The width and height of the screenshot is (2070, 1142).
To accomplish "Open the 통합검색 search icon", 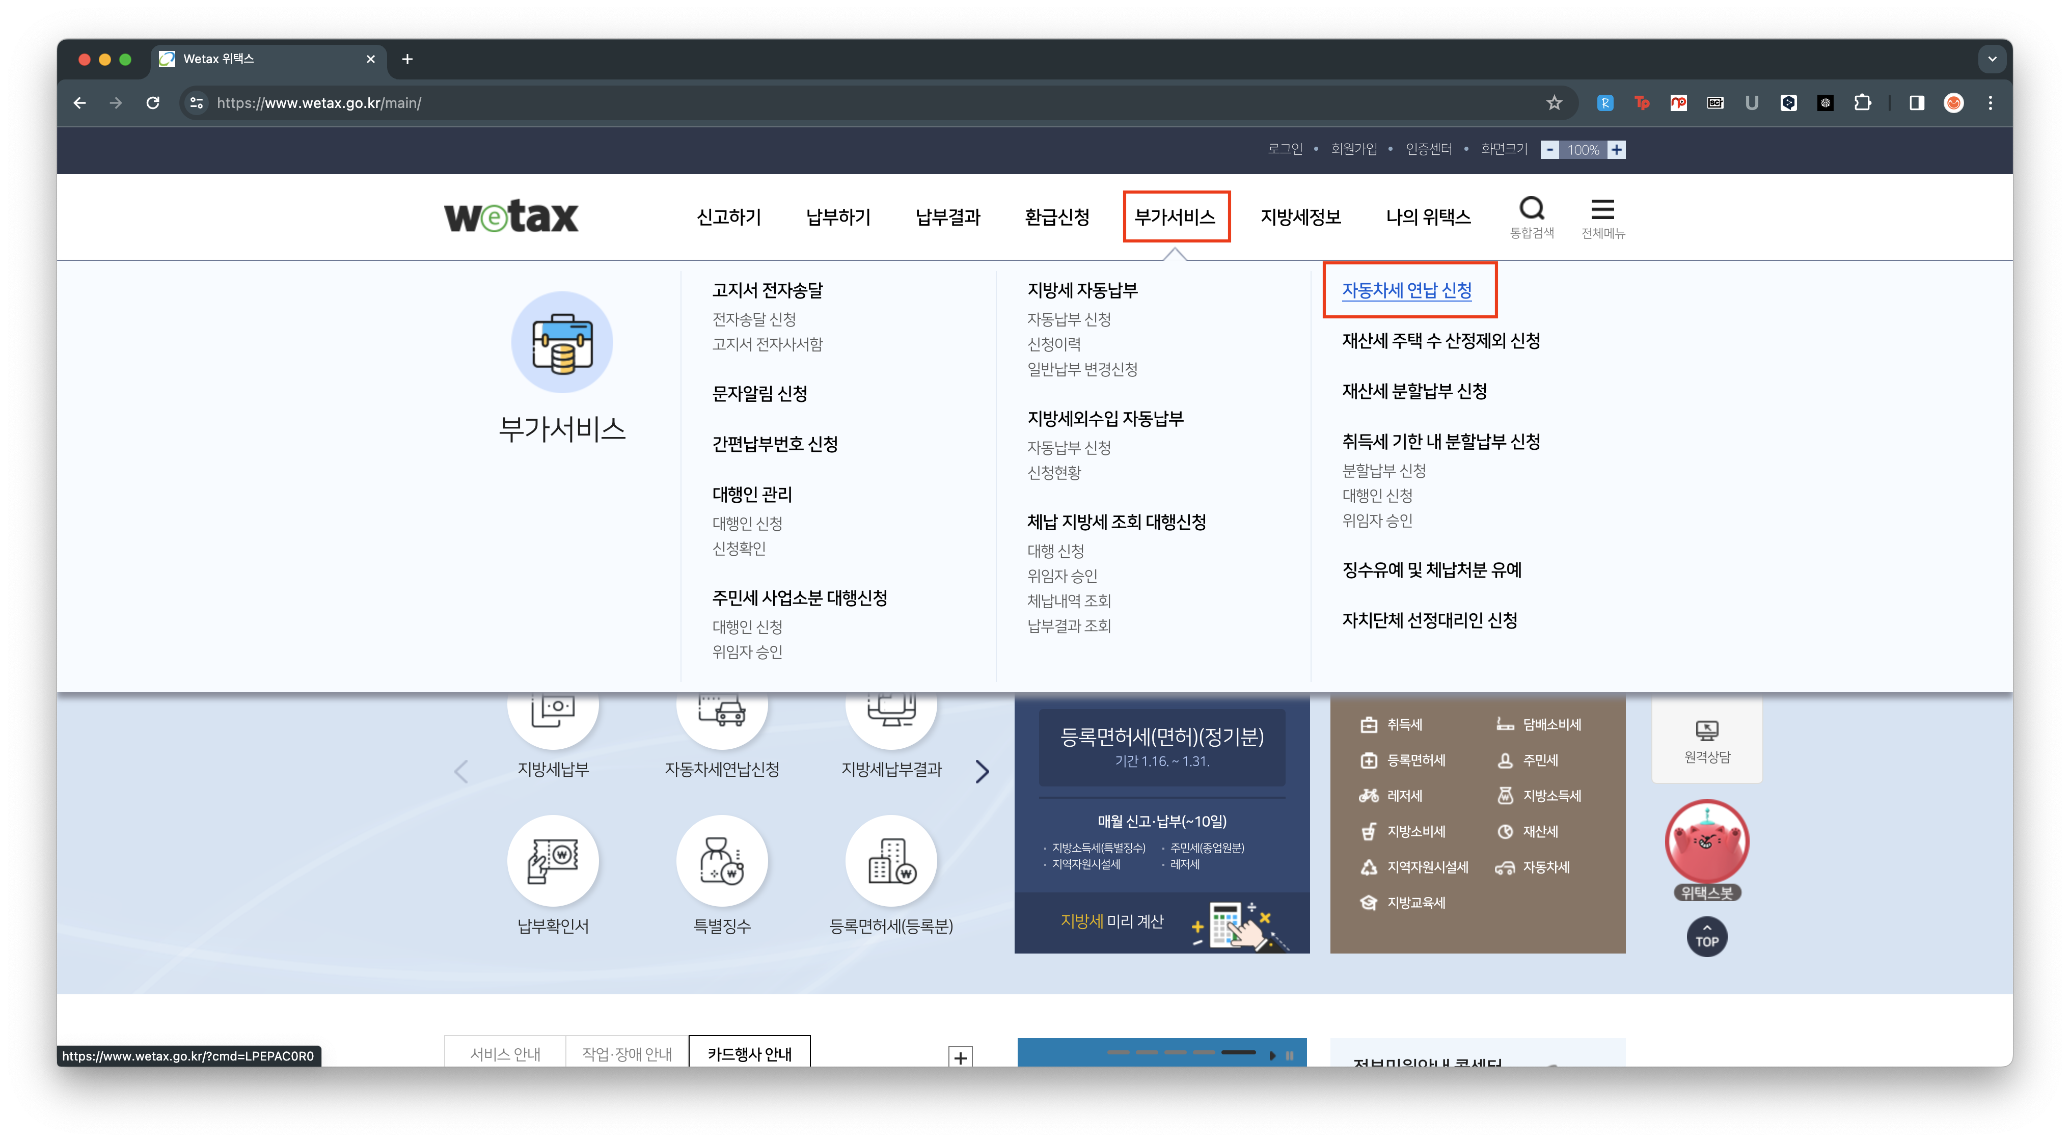I will tap(1532, 210).
